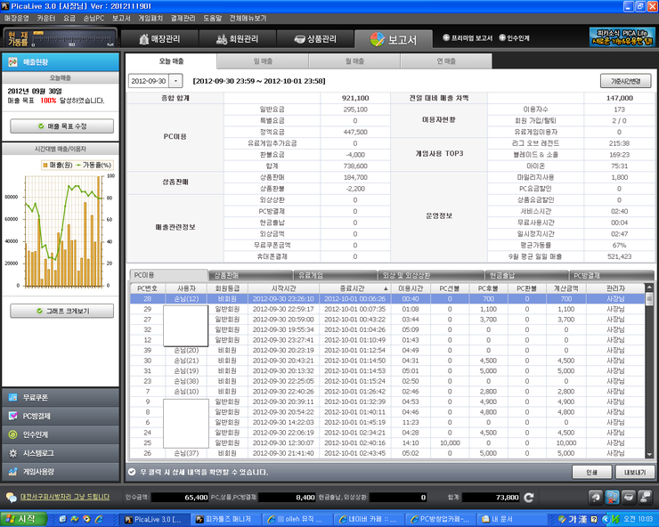Switch to the PC방결제 detail tab
Image resolution: width=659 pixels, height=527 pixels.
tap(612, 276)
